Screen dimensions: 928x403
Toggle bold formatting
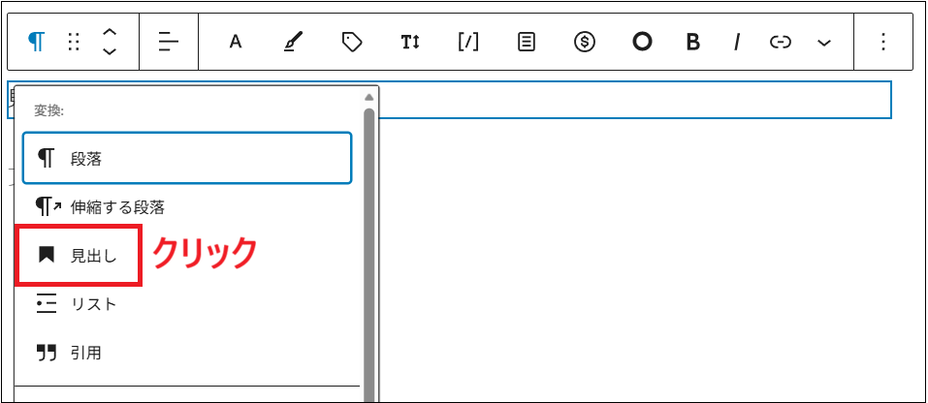692,42
